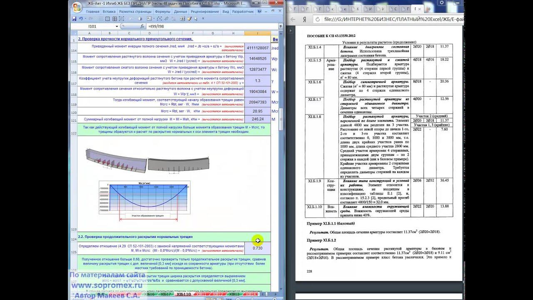Open Excel help question mark icon
This screenshot has height=300, width=533.
tap(259, 12)
